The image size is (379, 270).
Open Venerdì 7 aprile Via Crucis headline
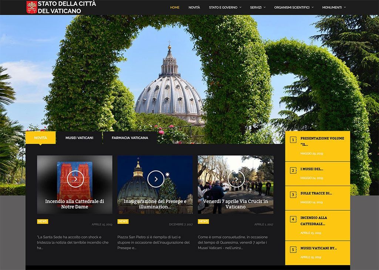click(235, 204)
